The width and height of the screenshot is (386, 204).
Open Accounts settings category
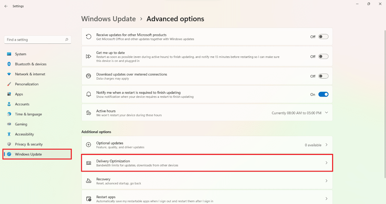click(x=22, y=104)
